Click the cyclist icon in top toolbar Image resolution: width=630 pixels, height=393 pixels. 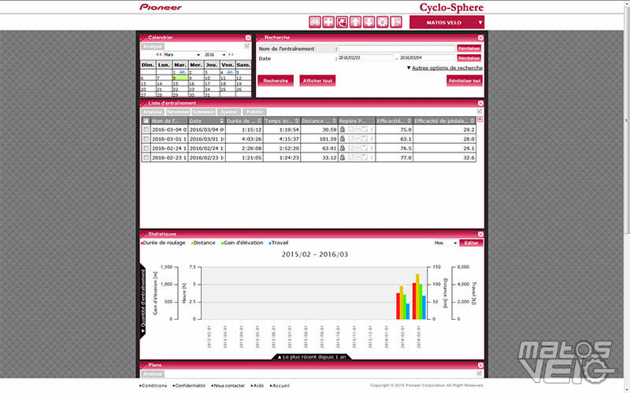point(342,22)
